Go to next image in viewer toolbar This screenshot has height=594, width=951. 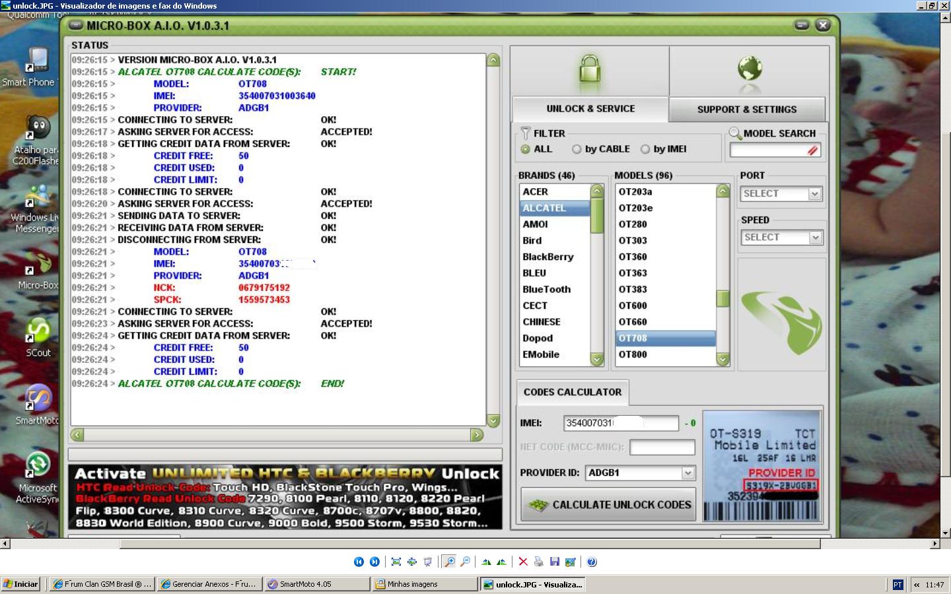point(374,562)
